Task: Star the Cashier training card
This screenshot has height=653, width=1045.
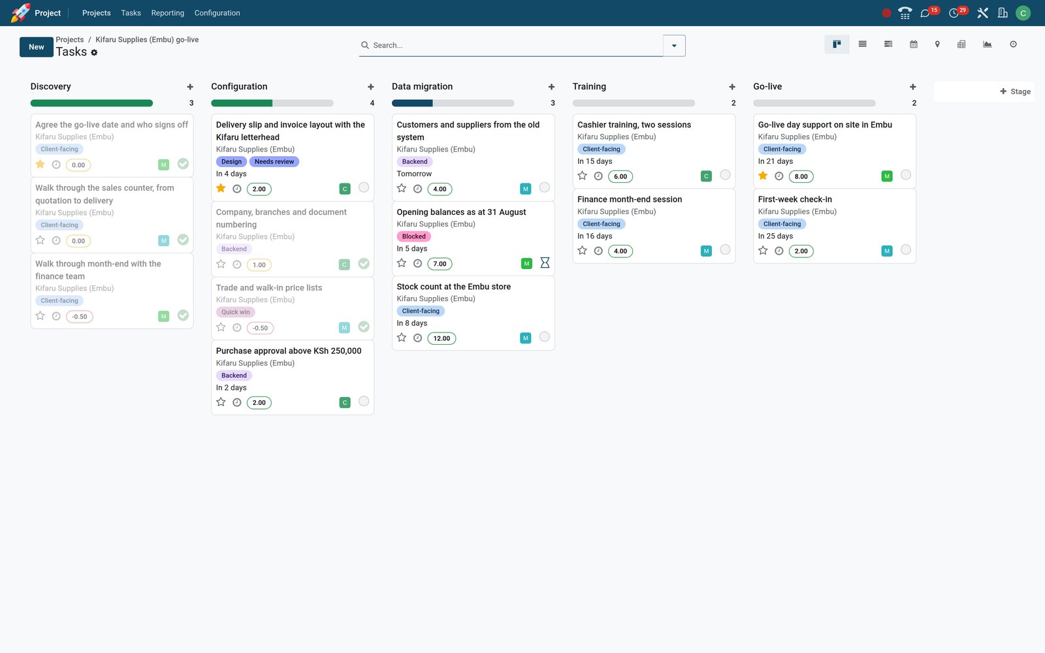Action: click(x=583, y=176)
